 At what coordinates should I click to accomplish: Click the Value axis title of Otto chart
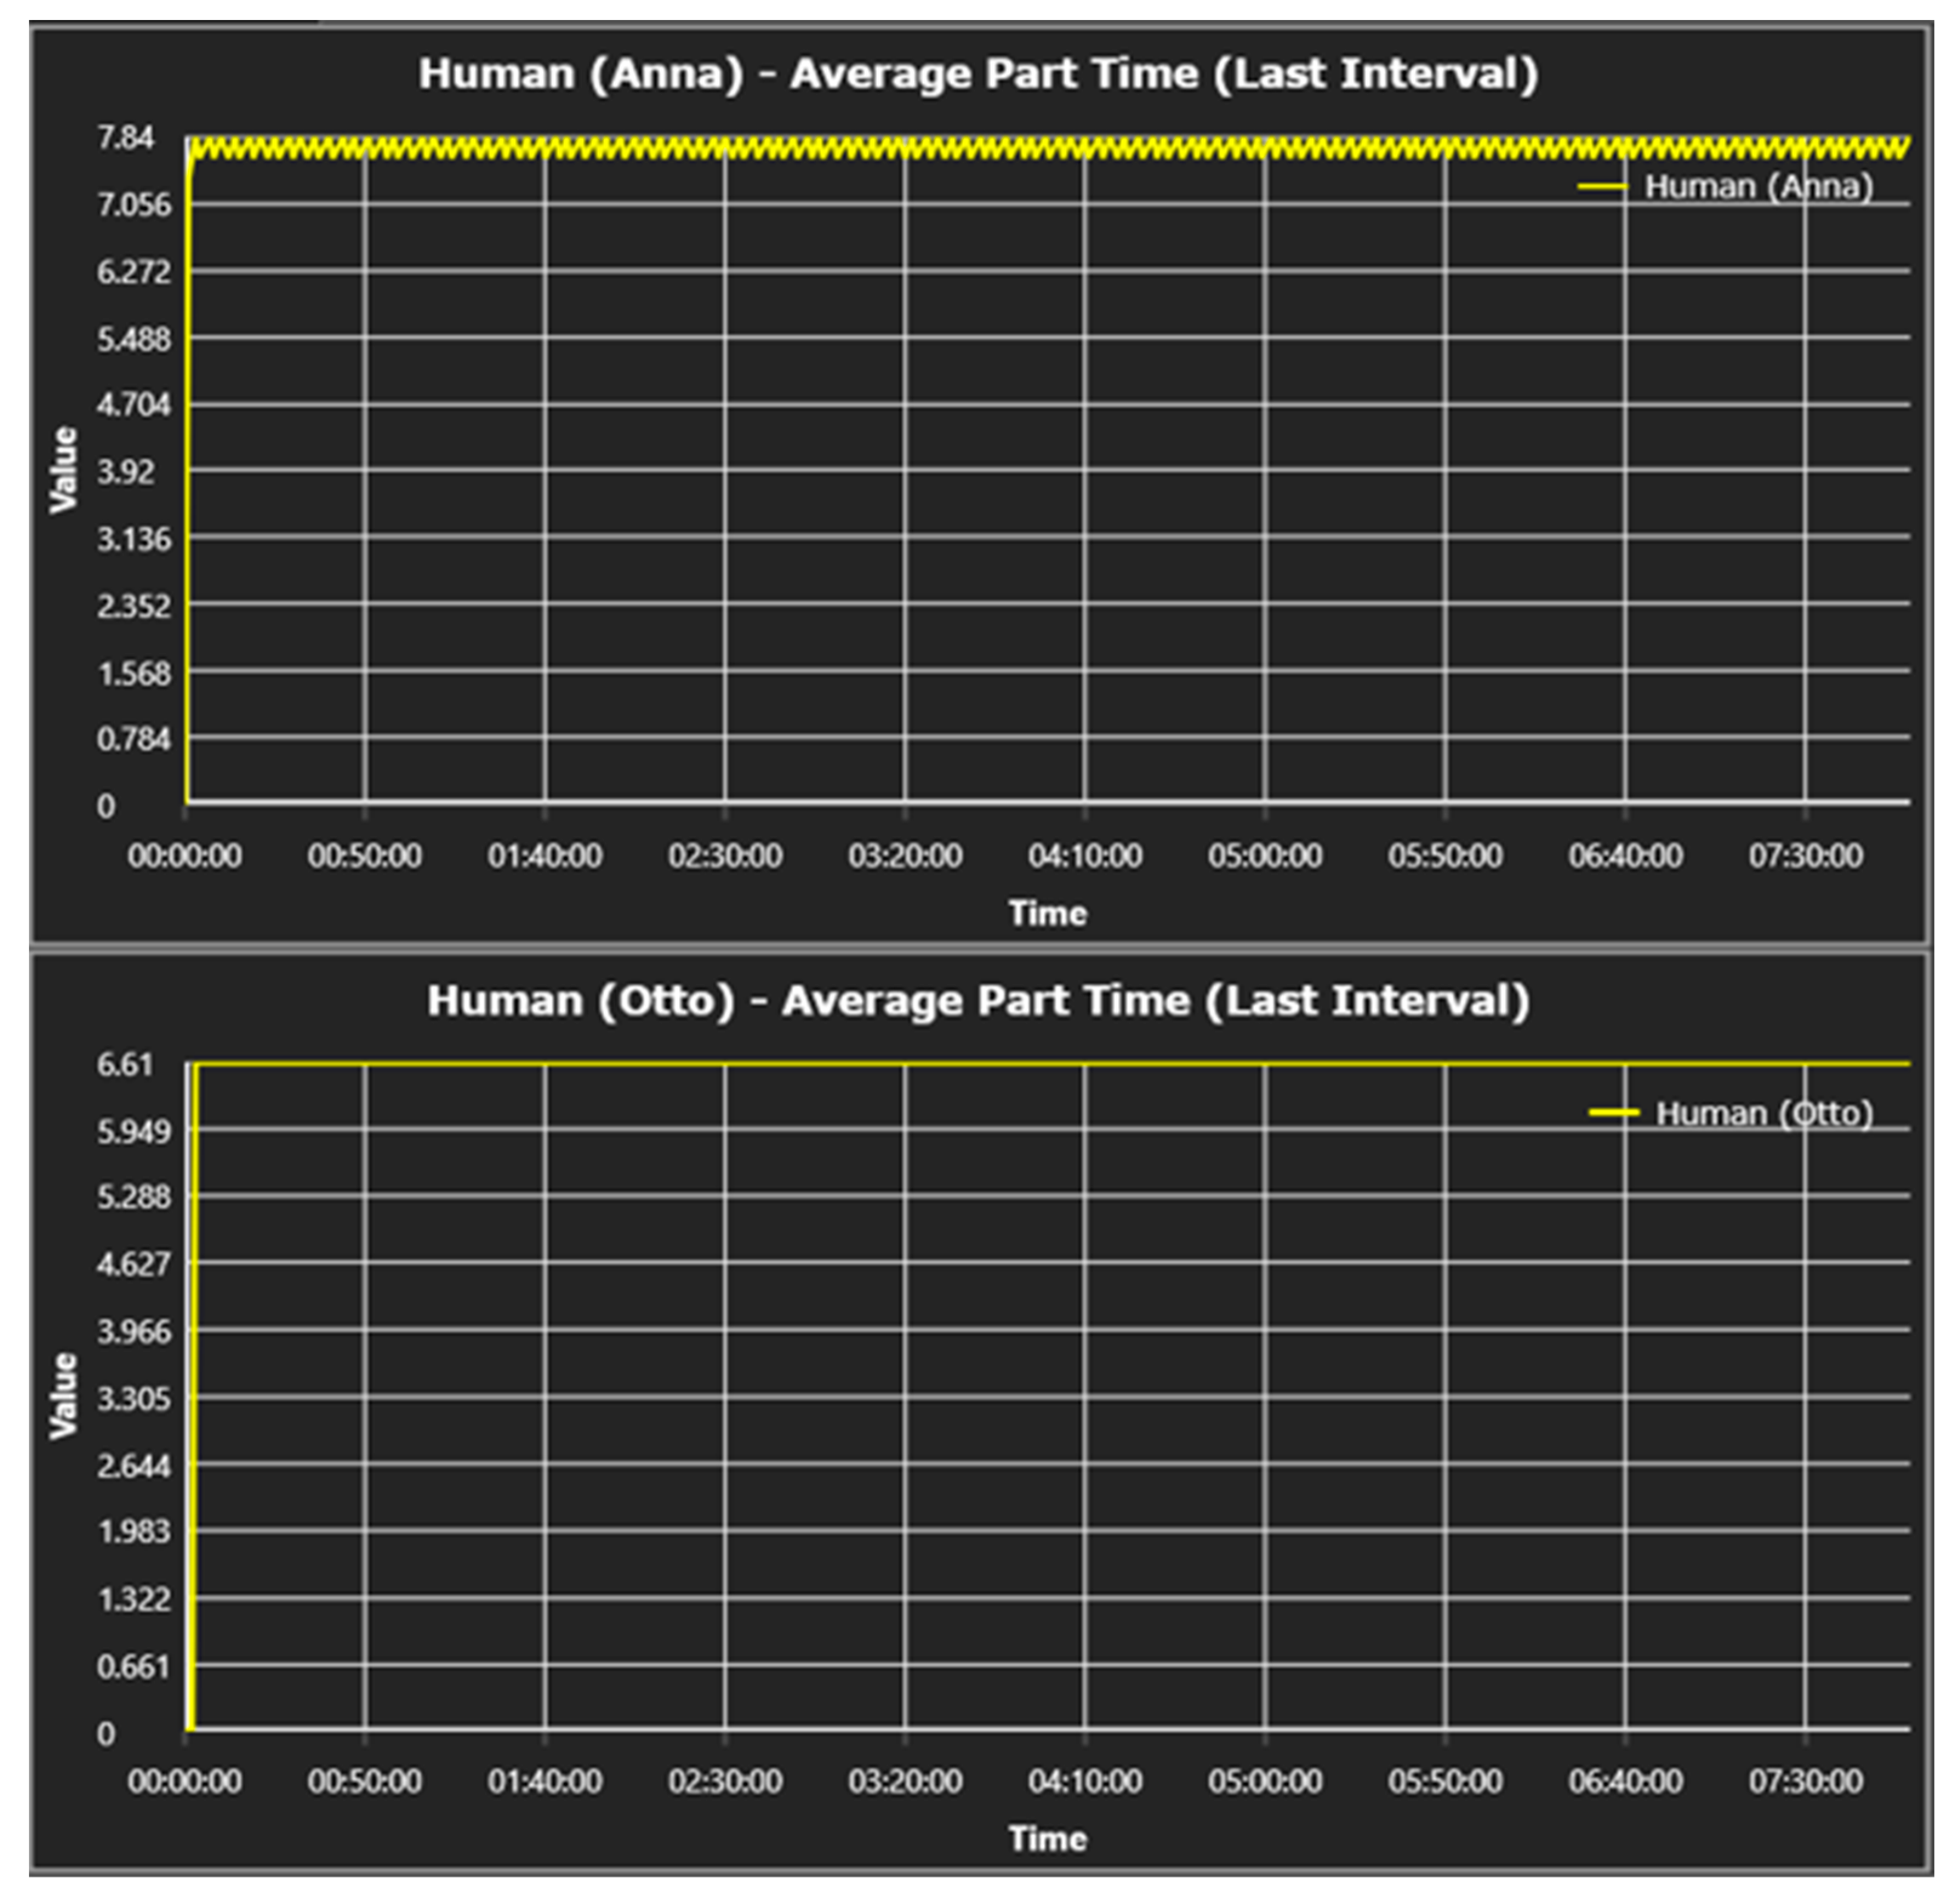point(63,1396)
